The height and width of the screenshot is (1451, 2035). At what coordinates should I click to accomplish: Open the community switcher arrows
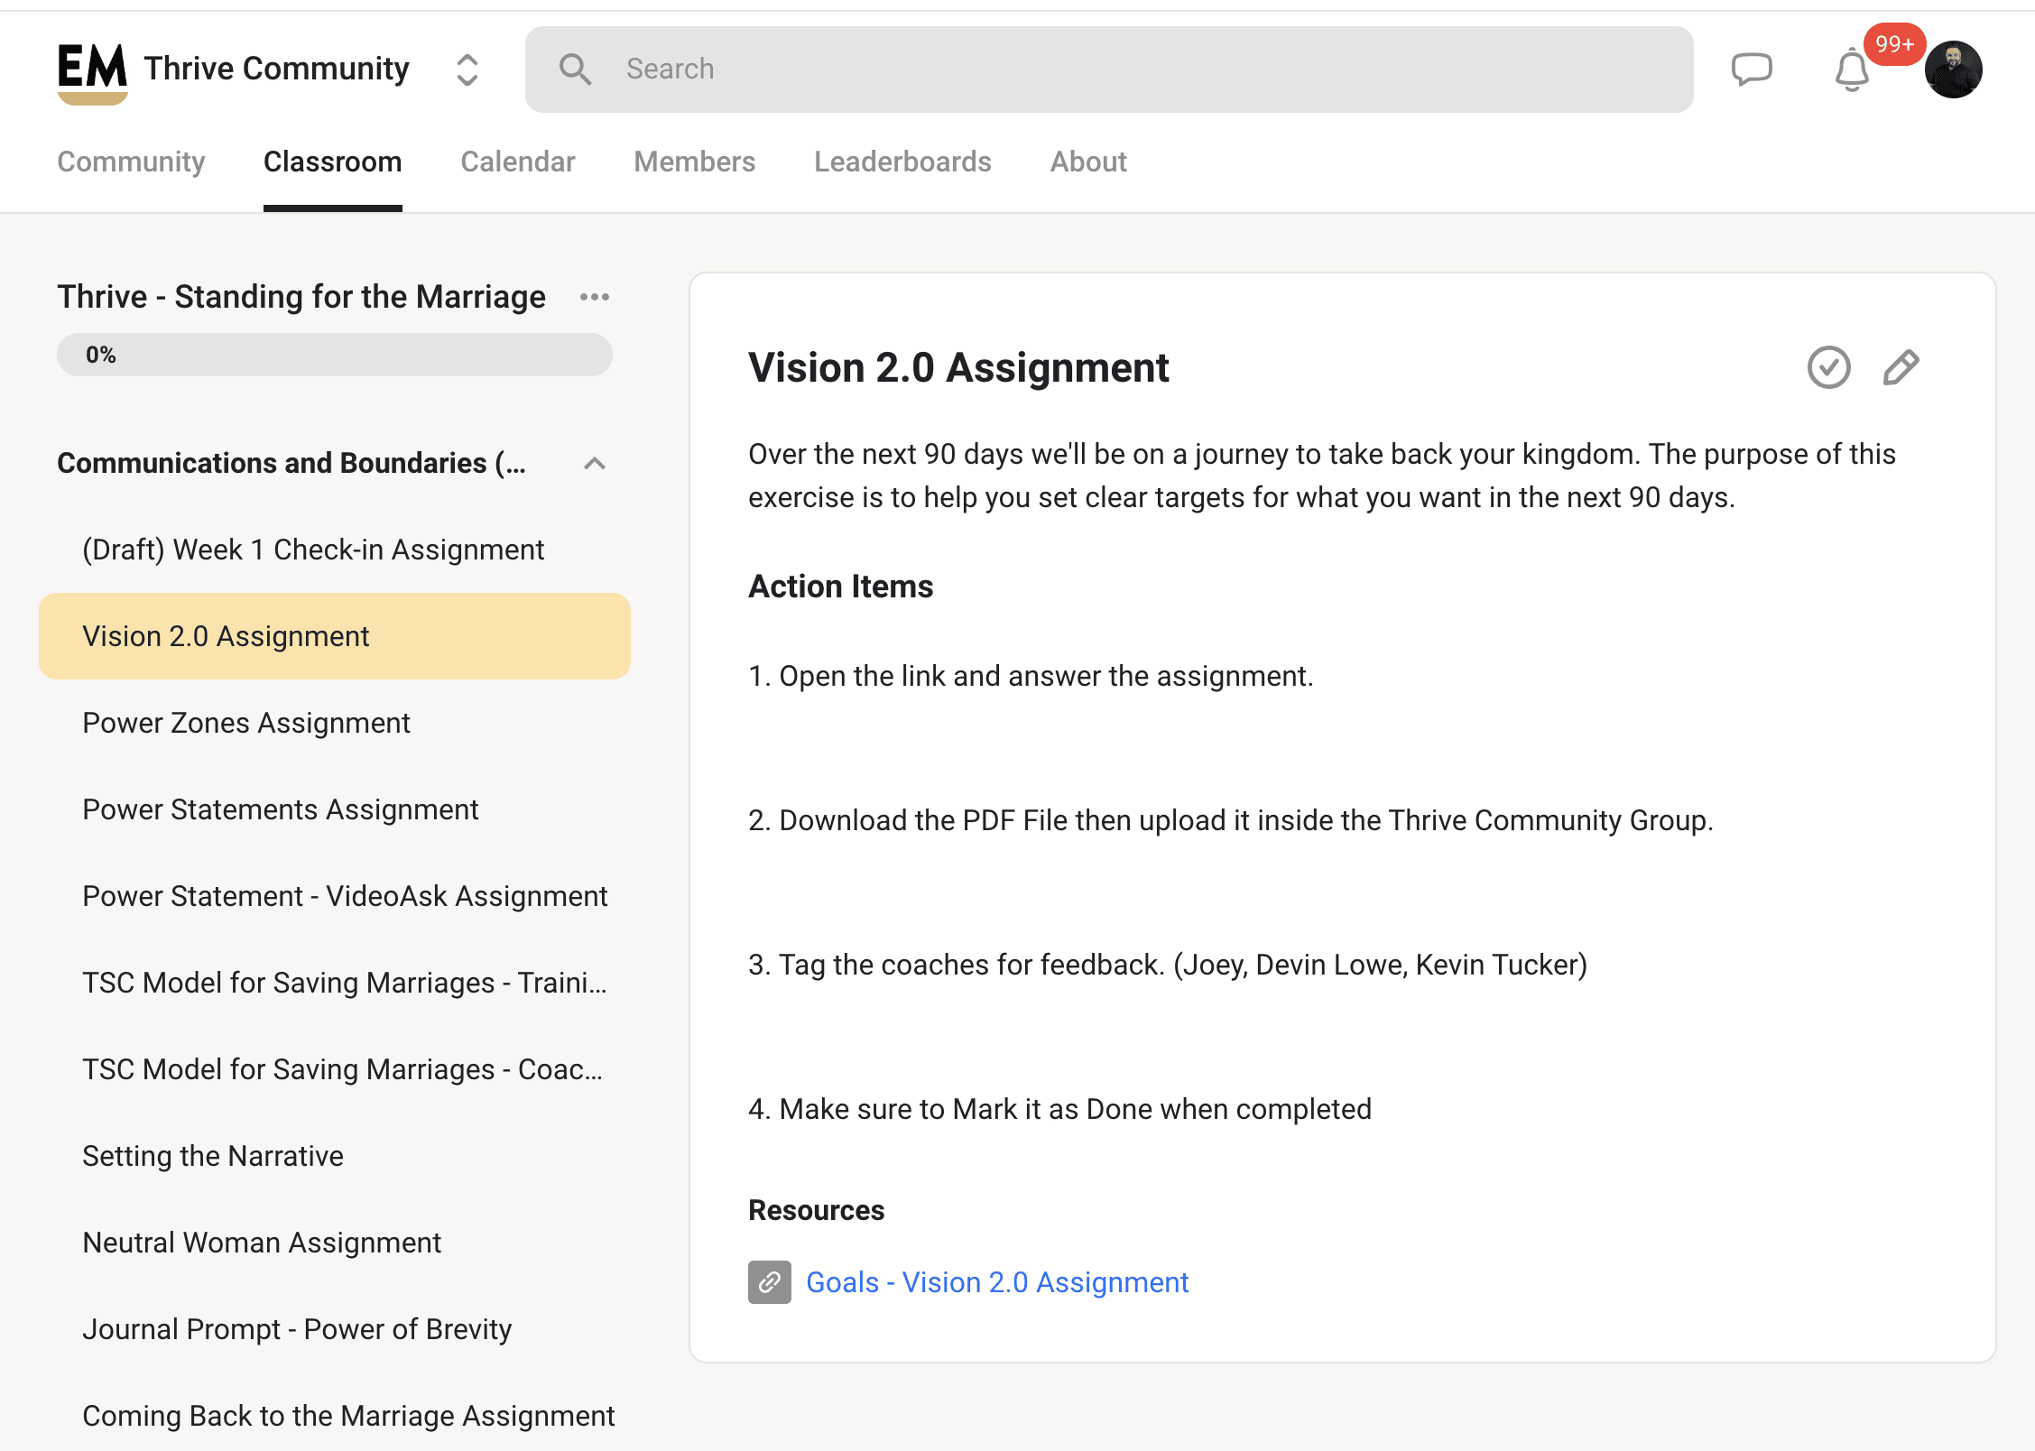pos(467,69)
